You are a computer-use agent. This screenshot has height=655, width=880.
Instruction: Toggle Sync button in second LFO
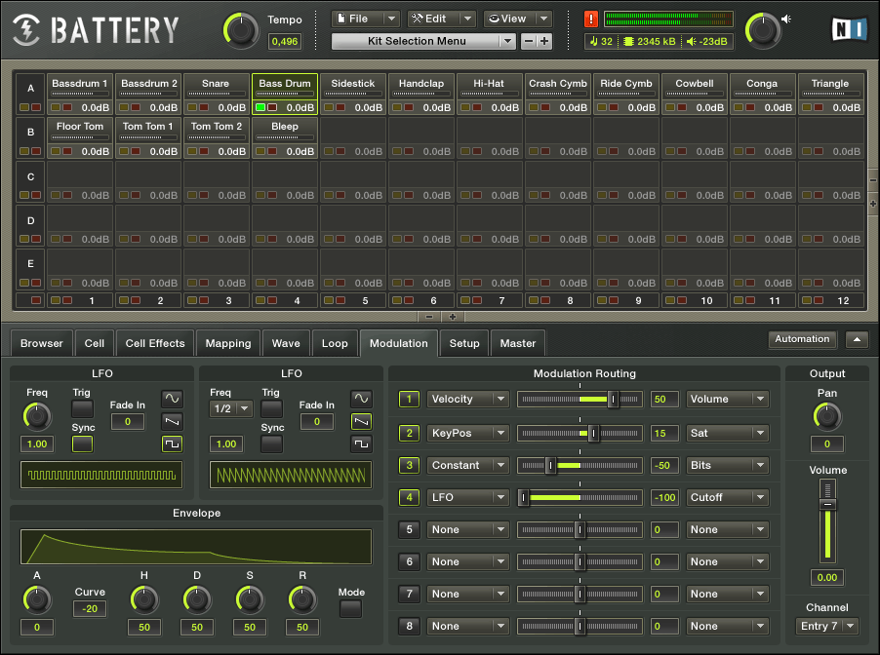(x=271, y=444)
